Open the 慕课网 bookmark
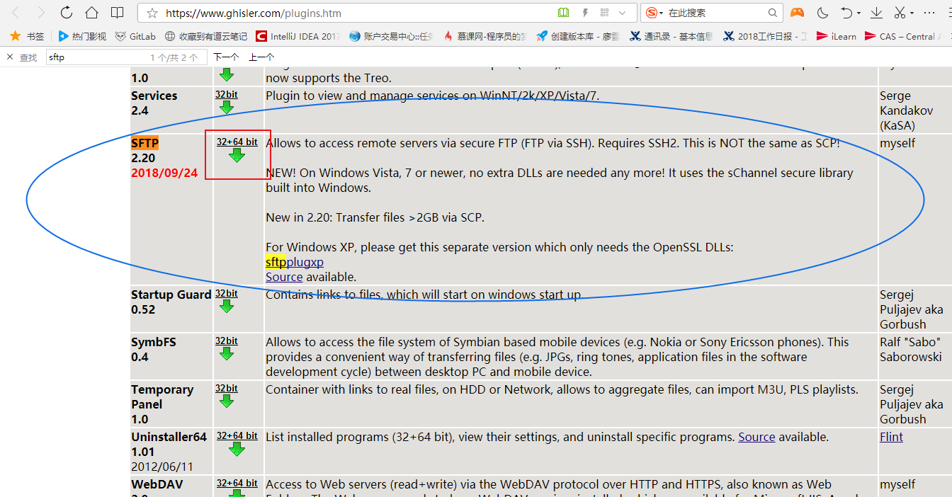The image size is (952, 497). pos(485,36)
